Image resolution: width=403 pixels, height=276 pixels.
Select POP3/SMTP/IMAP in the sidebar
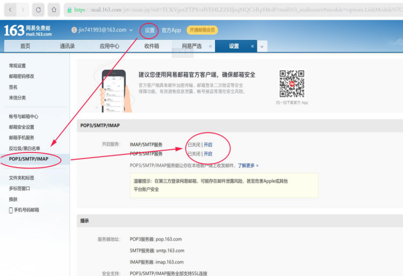(x=28, y=159)
